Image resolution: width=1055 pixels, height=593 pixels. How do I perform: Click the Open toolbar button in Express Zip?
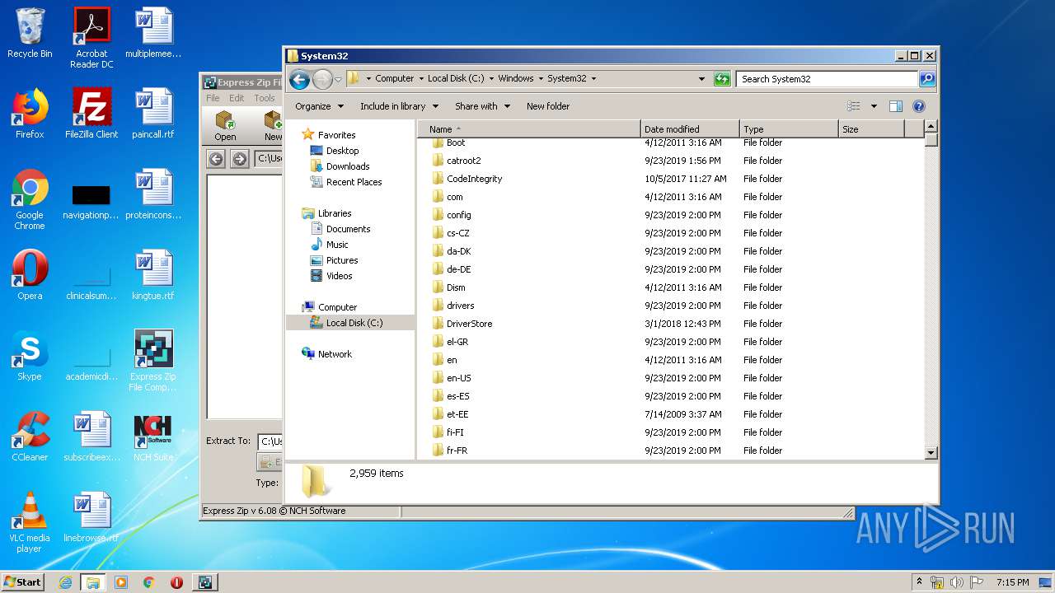pos(225,126)
